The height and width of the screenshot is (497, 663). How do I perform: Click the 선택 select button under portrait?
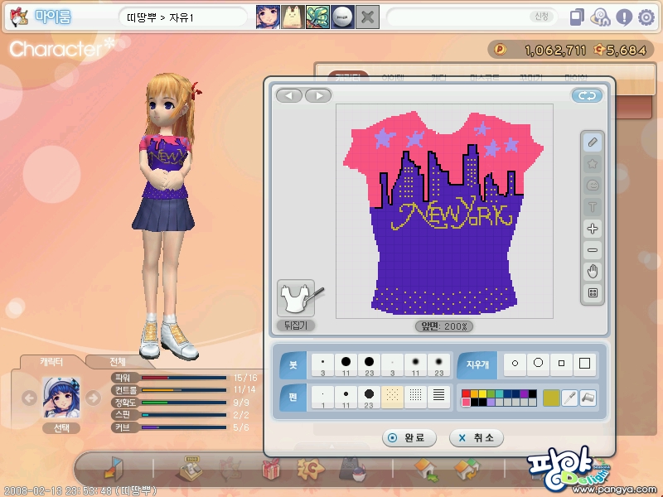pos(61,428)
